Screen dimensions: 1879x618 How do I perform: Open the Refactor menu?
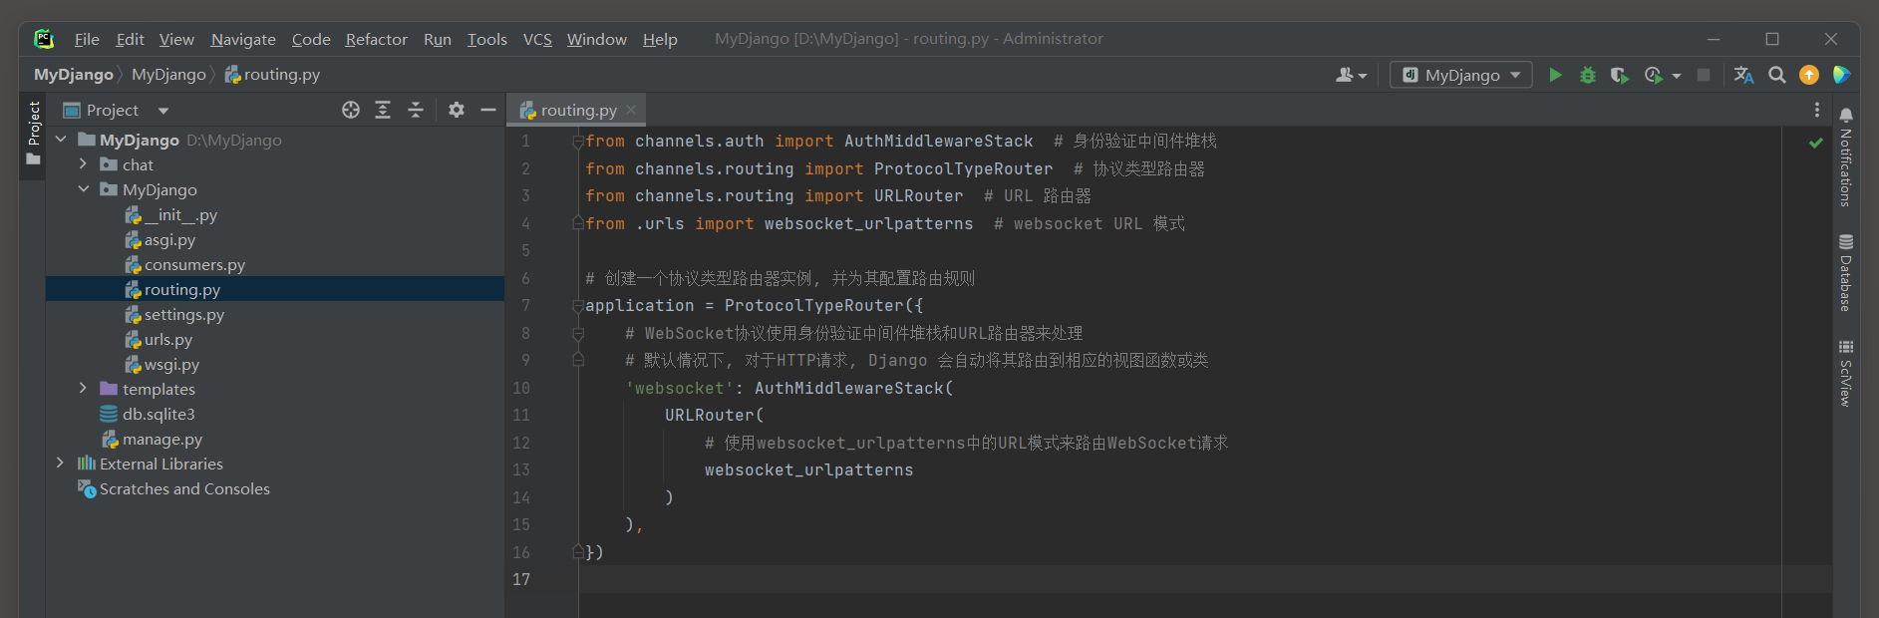click(376, 39)
